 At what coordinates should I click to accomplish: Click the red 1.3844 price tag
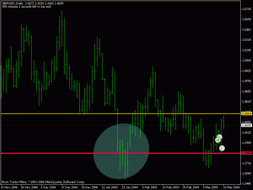[247, 153]
